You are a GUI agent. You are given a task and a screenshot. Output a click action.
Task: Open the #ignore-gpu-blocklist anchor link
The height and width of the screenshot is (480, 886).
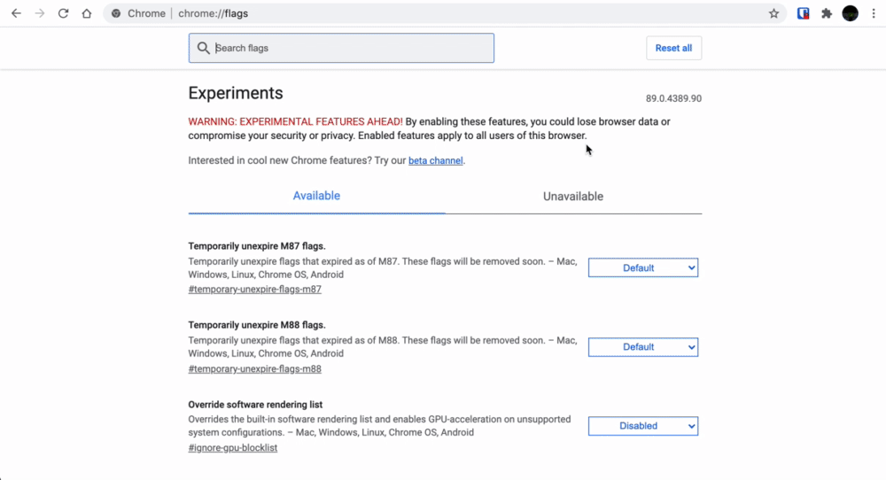click(x=233, y=448)
